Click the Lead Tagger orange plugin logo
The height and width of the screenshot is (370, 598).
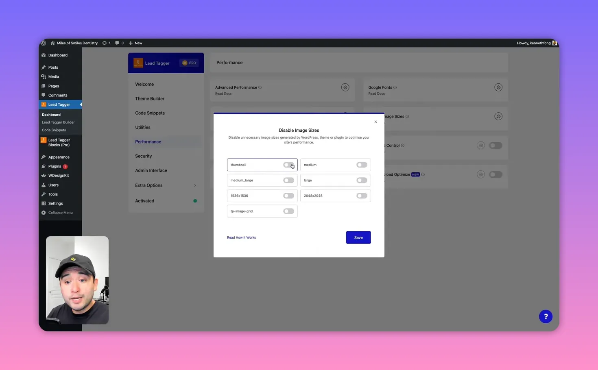coord(138,63)
